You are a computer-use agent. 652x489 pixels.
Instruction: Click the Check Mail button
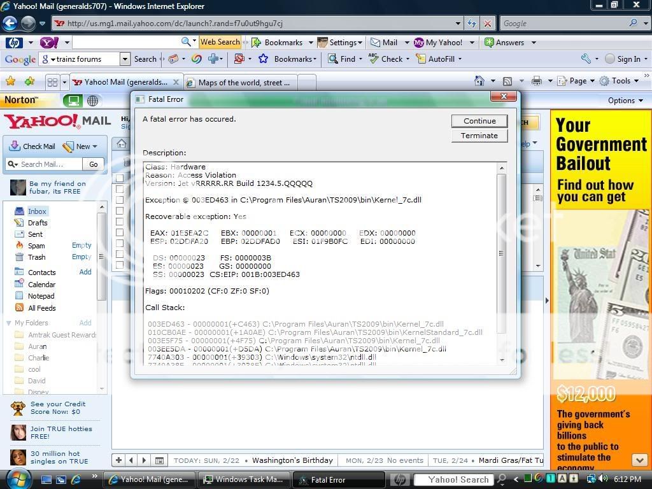pyautogui.click(x=32, y=146)
